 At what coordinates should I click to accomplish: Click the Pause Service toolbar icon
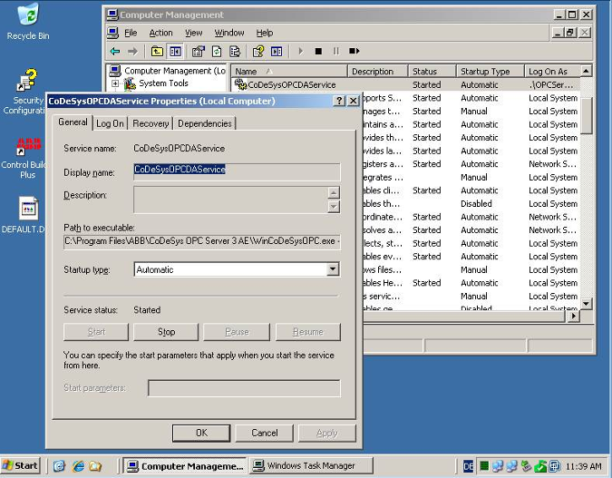point(336,51)
